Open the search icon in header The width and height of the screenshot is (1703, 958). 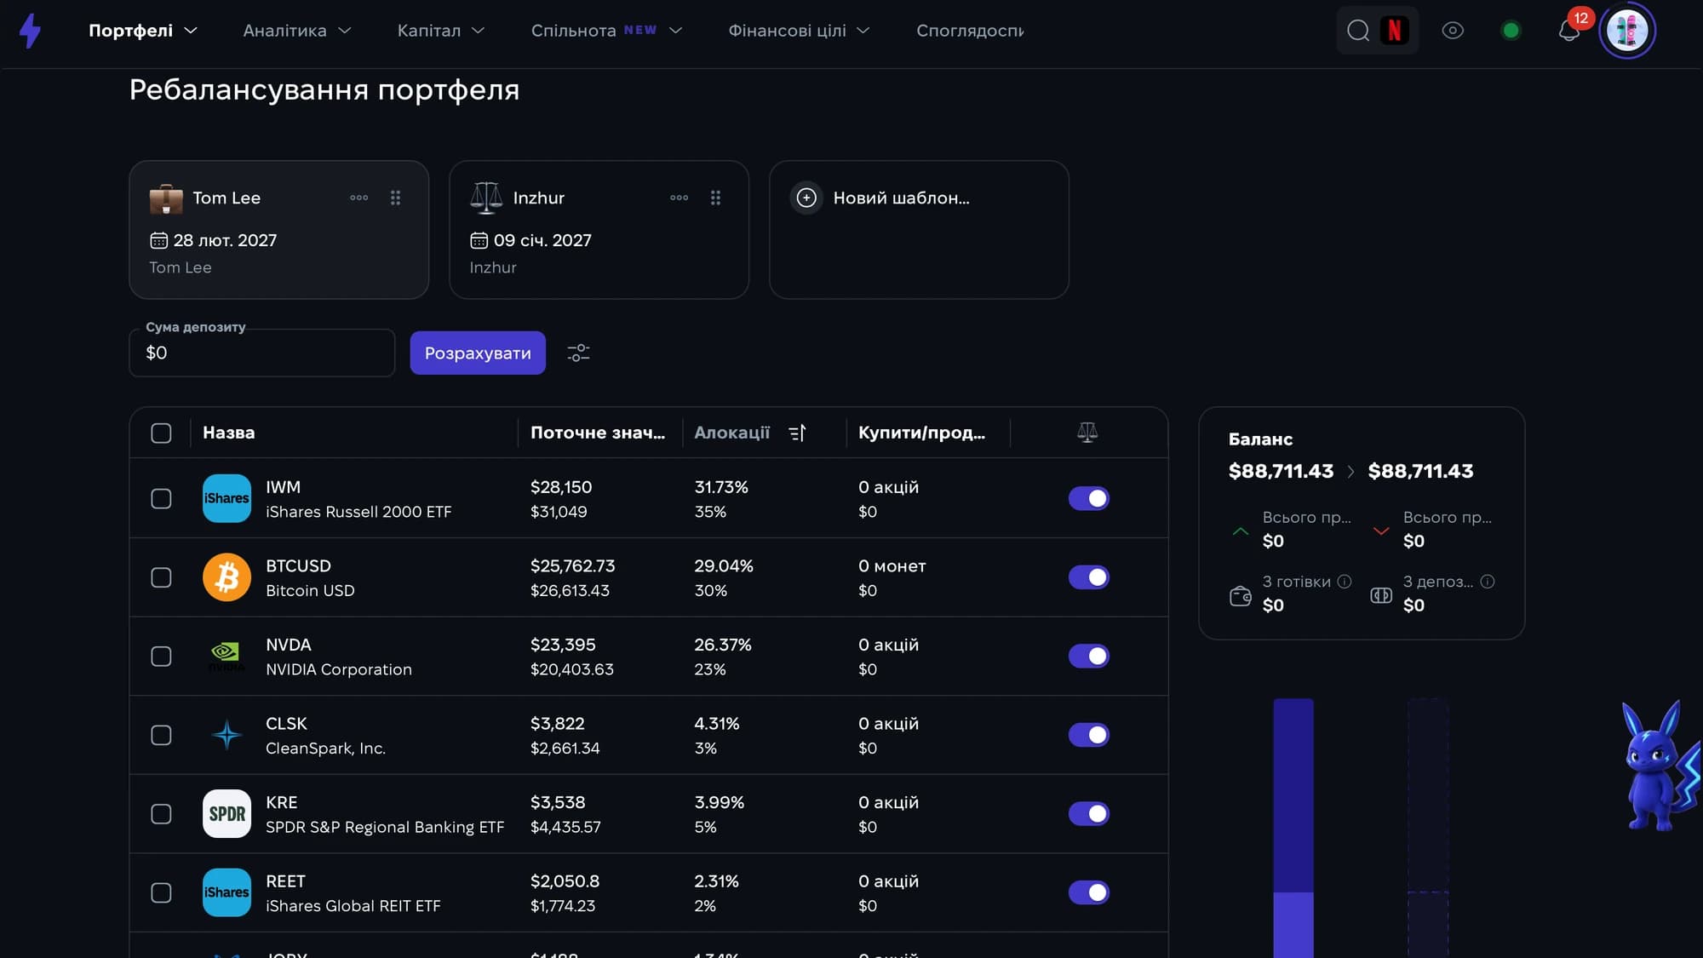[1358, 31]
